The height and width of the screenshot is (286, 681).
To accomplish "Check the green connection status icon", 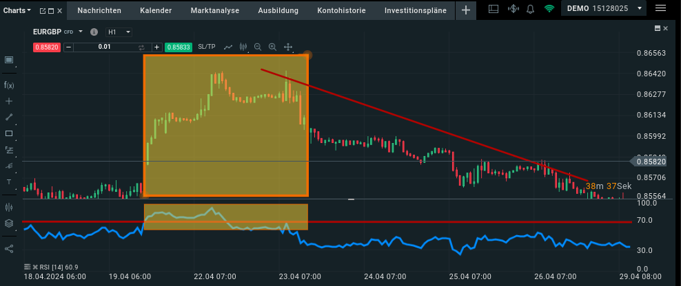I will pos(549,9).
